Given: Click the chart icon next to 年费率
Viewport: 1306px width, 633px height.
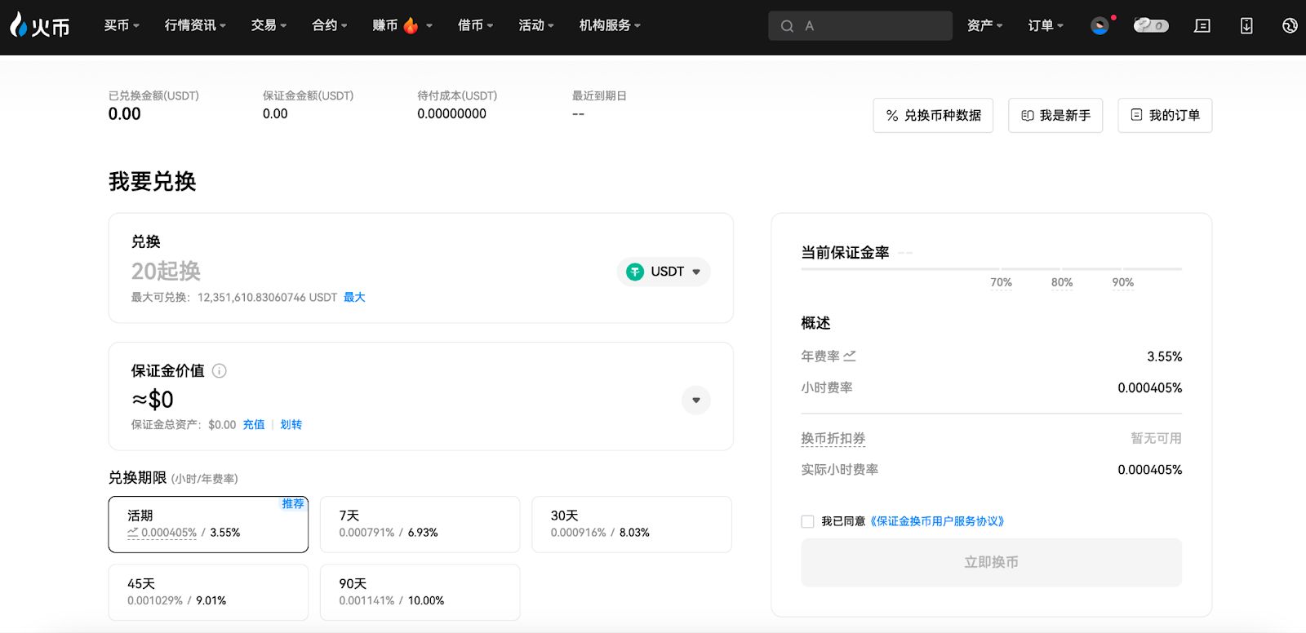Looking at the screenshot, I should point(850,356).
